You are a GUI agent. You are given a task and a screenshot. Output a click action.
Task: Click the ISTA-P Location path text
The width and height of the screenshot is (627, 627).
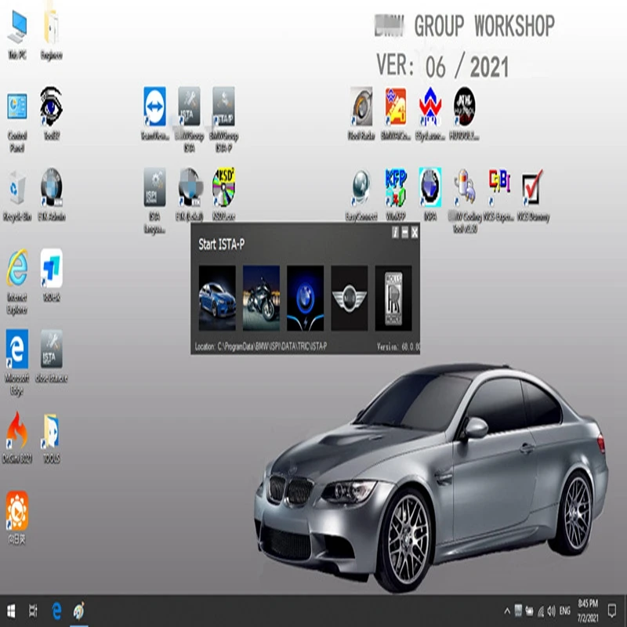coord(261,346)
